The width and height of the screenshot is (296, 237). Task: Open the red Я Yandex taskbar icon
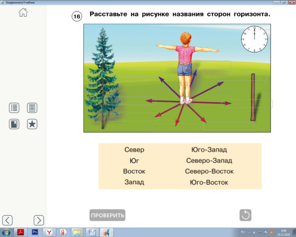coord(63,233)
